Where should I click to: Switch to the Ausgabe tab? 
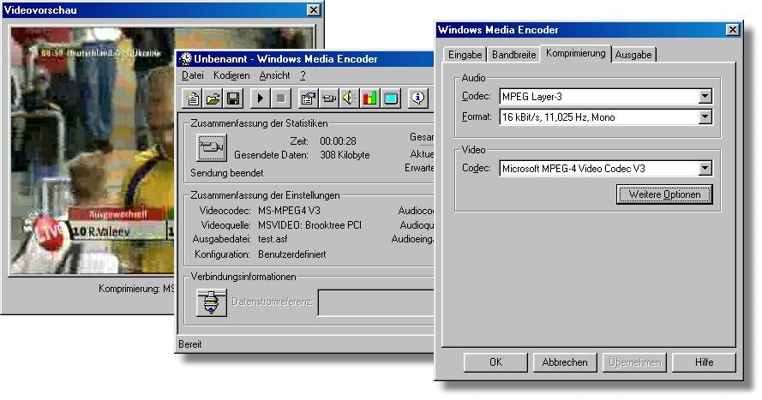(633, 54)
